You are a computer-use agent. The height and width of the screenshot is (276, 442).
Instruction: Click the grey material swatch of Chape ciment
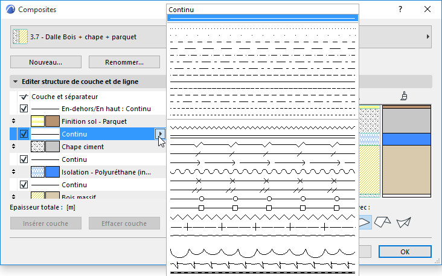[x=53, y=147]
